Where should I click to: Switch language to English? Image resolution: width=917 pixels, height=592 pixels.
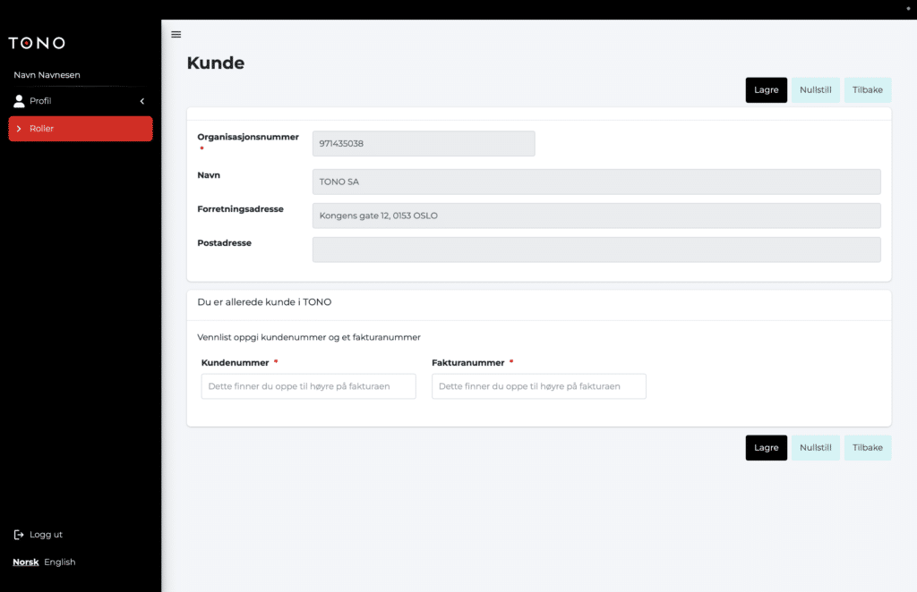click(x=60, y=562)
